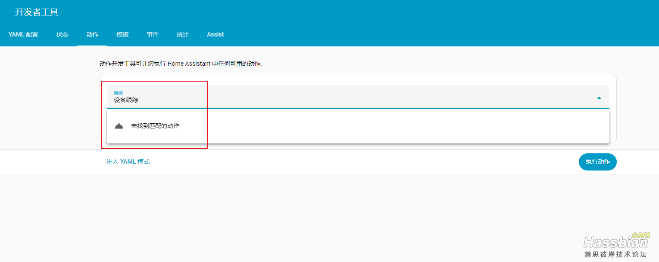Click the yellow .com watermark badge
659x262 pixels.
pos(640,235)
